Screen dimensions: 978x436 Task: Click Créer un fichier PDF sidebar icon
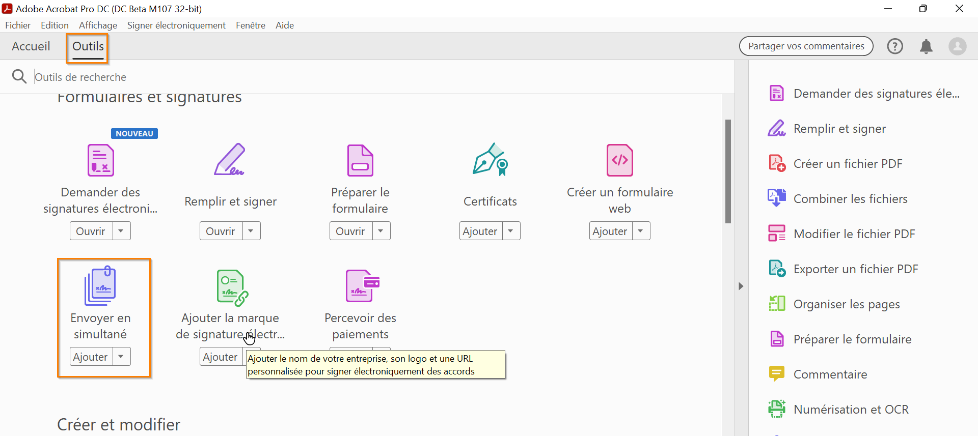pyautogui.click(x=777, y=164)
